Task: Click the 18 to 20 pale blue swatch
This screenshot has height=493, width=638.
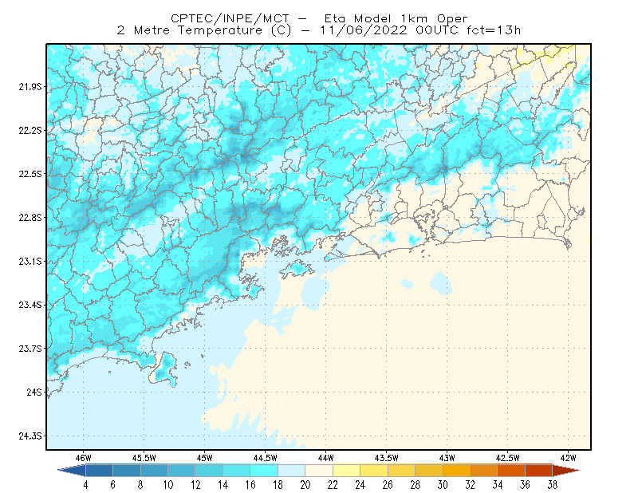Action: (x=292, y=471)
